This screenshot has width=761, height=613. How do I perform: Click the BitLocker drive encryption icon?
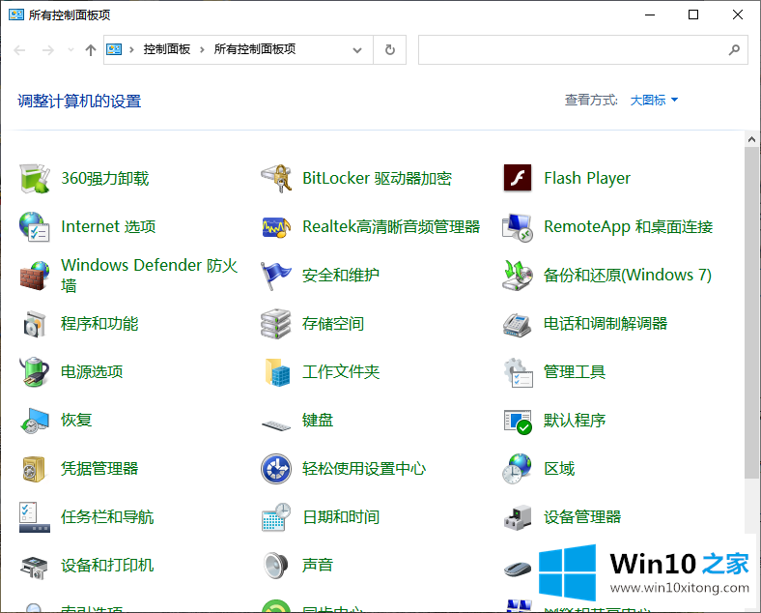click(x=275, y=178)
